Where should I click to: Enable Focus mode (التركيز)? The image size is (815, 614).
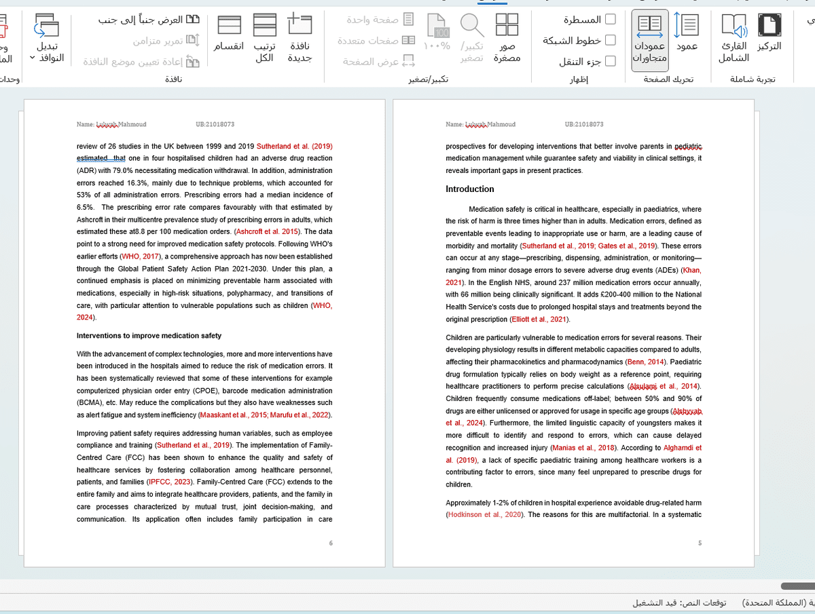pos(769,34)
